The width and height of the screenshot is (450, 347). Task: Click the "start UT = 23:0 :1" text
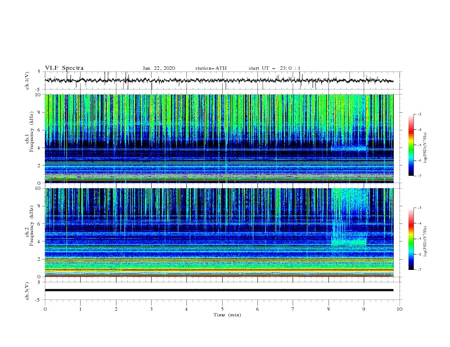(x=274, y=68)
